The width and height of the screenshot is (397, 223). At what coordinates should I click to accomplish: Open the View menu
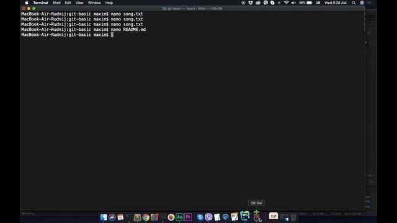(x=79, y=2)
